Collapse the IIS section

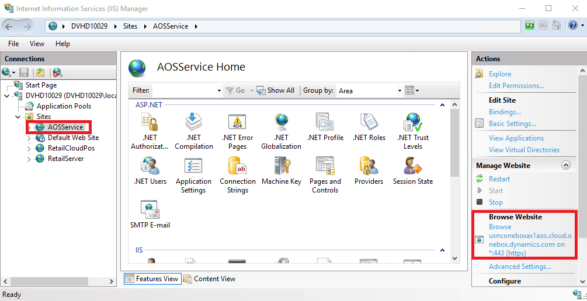[x=443, y=250]
